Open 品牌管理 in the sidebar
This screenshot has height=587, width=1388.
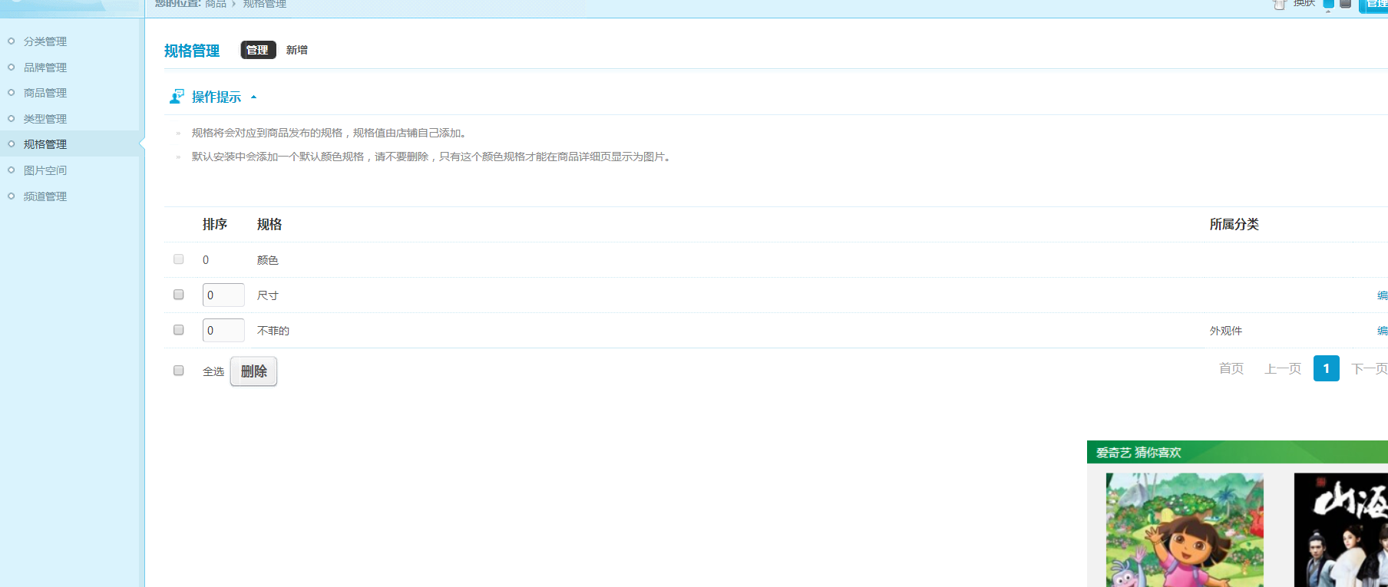coord(45,68)
